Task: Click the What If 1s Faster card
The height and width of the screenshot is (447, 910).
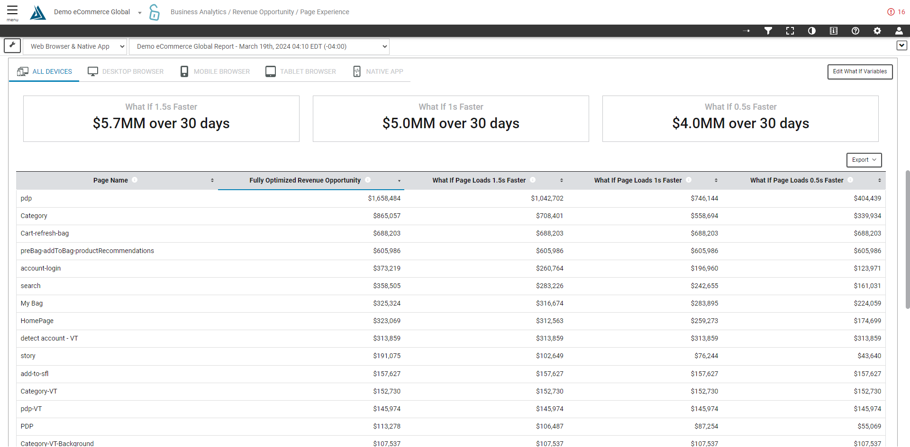Action: (451, 119)
